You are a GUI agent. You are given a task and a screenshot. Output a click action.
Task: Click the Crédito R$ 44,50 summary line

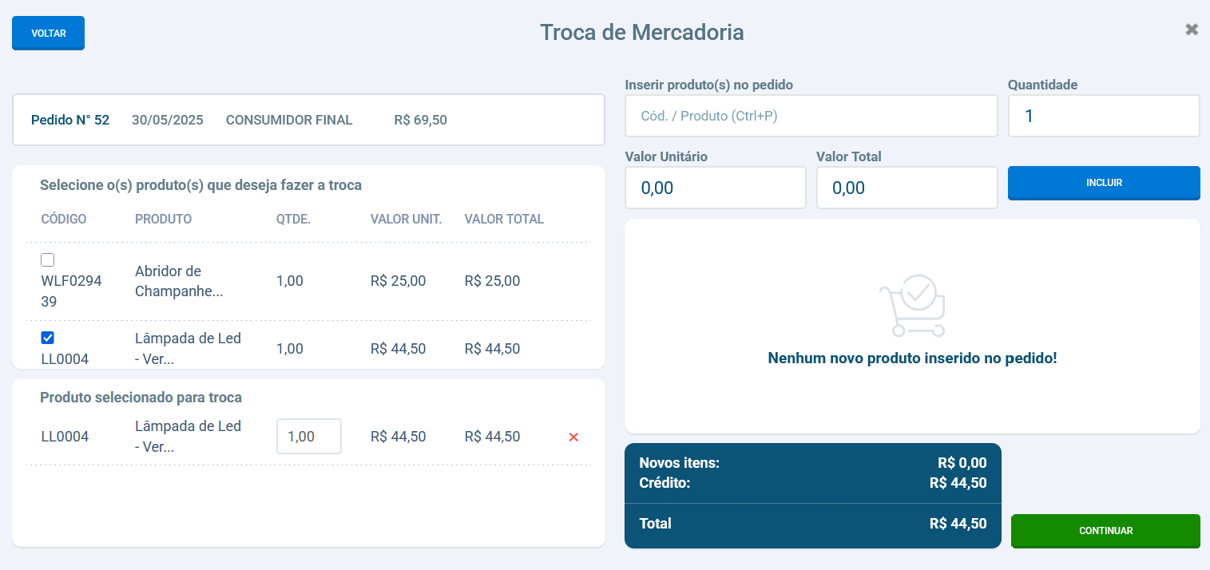coord(812,483)
